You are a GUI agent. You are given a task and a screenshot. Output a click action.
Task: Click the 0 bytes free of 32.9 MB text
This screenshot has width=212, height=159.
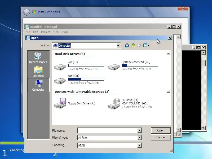tap(136, 107)
